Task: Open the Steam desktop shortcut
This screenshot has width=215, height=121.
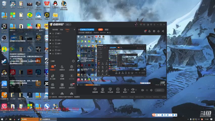Action: [x=4, y=62]
